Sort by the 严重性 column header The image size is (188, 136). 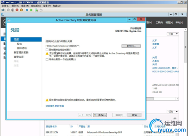pos(82,127)
